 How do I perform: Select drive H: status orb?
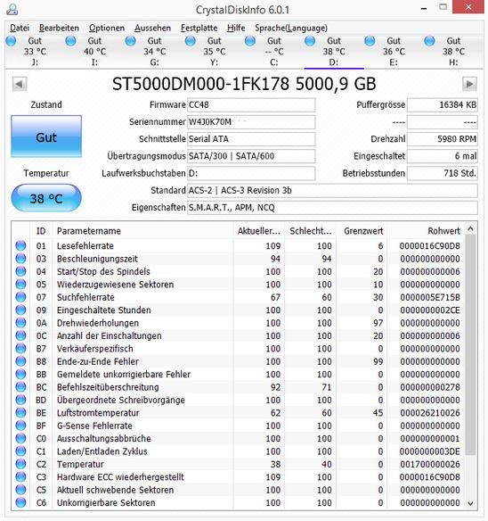[x=429, y=41]
